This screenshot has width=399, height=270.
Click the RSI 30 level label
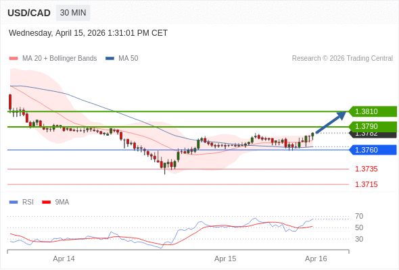pos(359,239)
